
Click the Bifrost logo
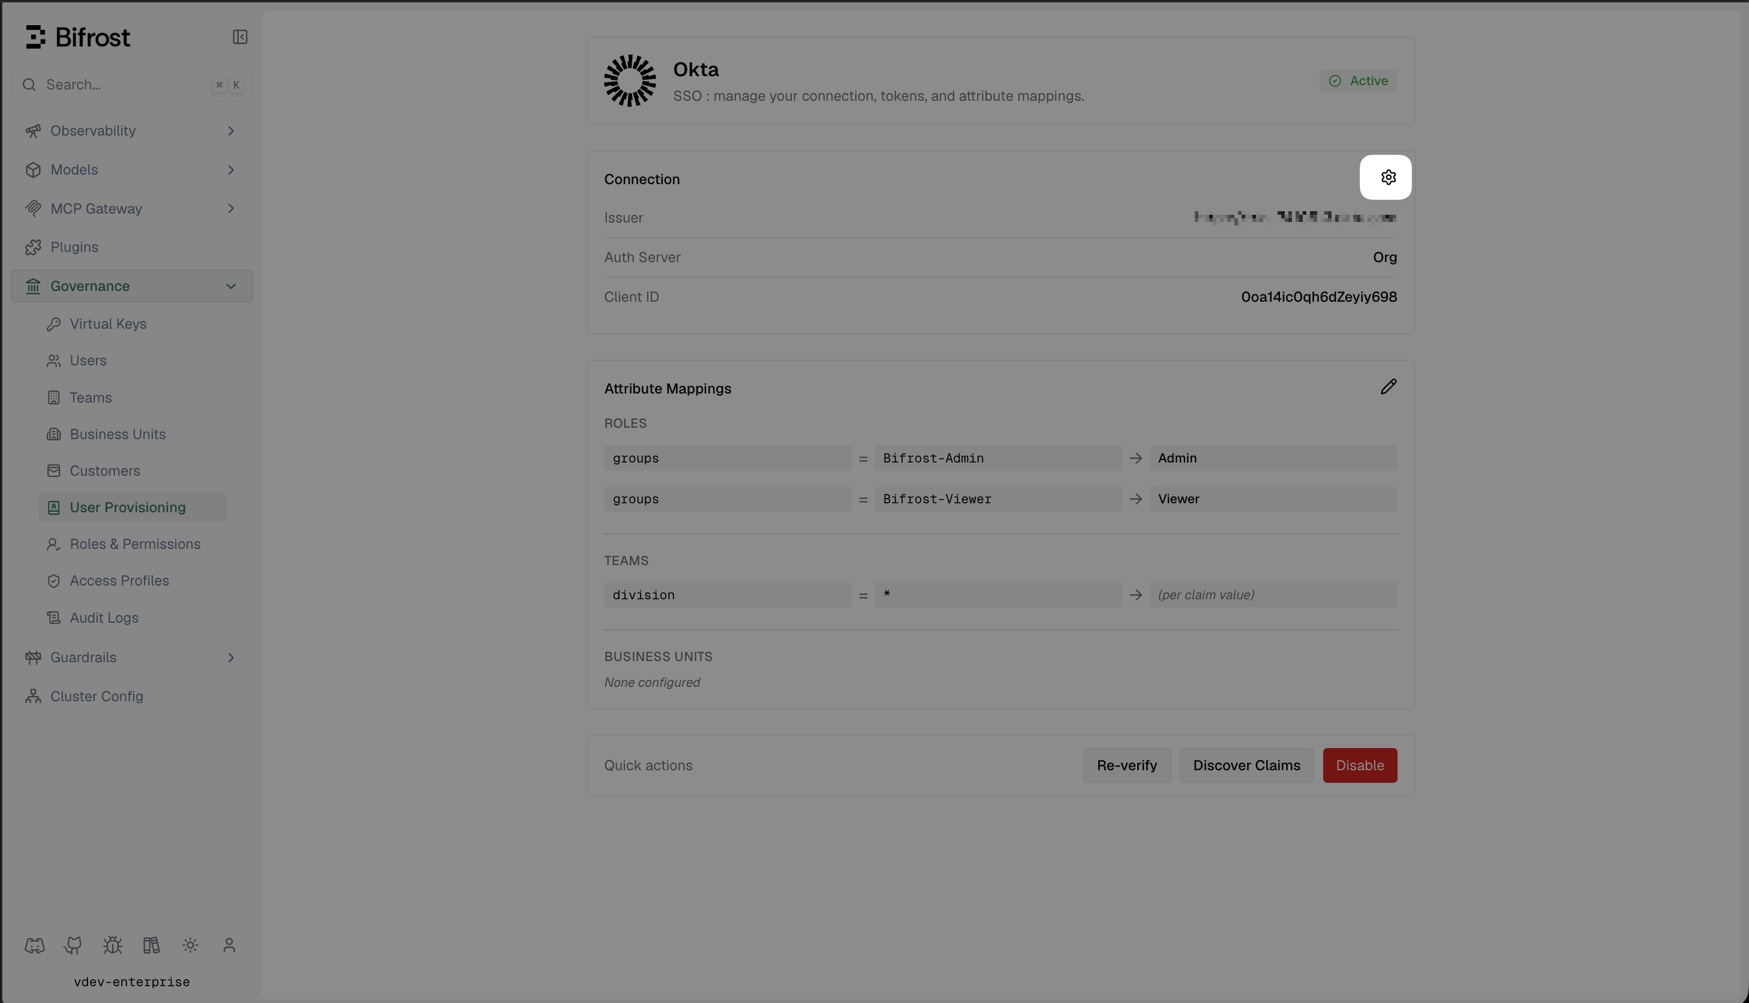[78, 37]
